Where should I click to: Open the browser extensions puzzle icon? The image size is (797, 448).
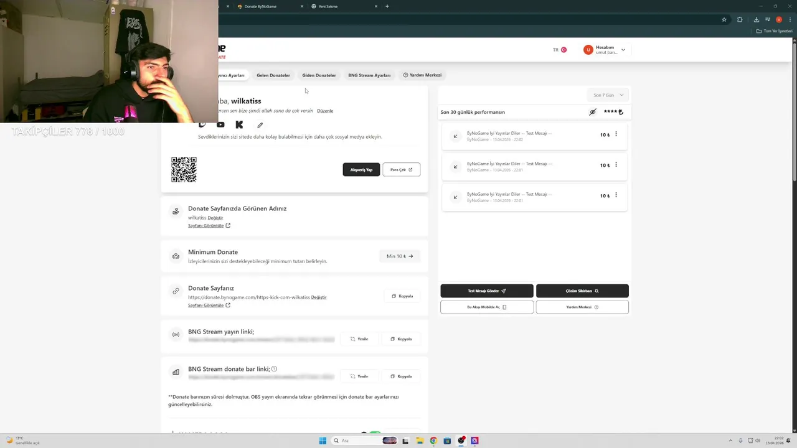tap(740, 19)
